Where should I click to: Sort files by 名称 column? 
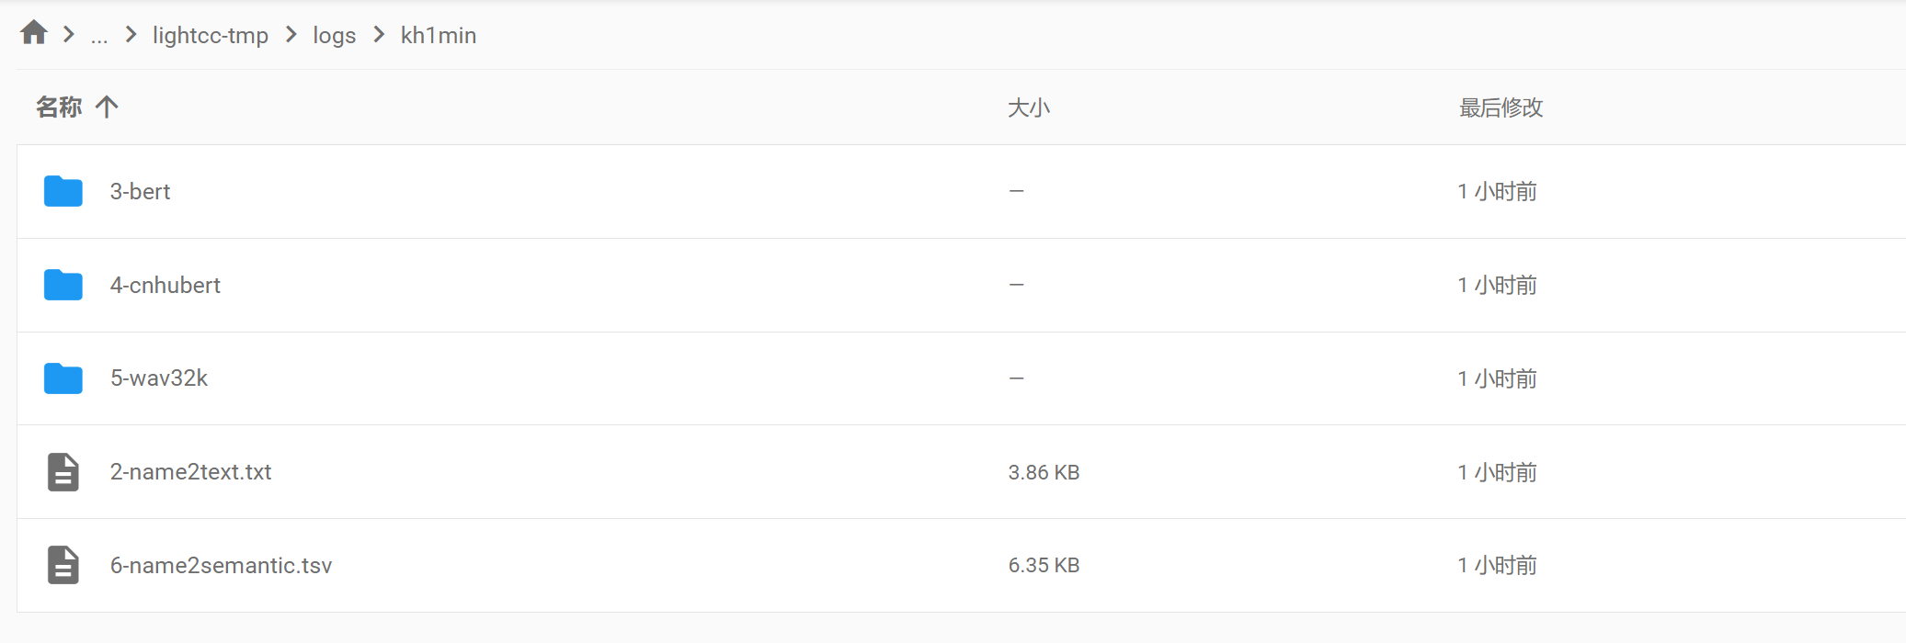59,107
